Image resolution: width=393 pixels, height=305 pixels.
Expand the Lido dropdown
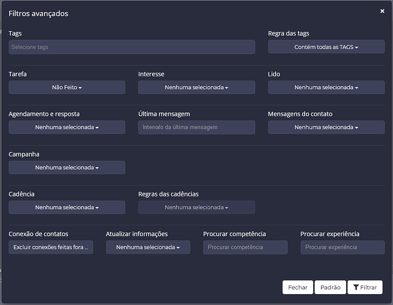(x=326, y=87)
